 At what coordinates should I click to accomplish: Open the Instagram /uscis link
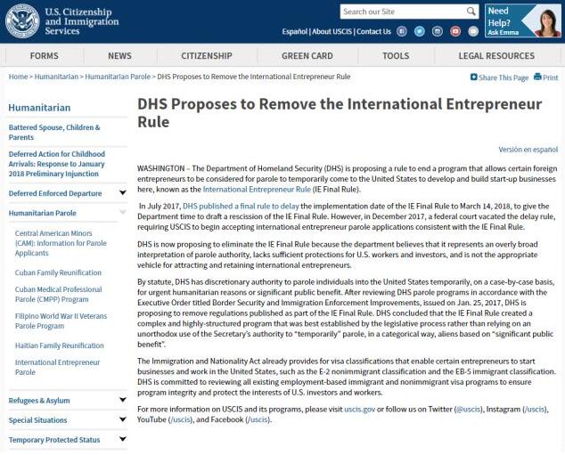(x=535, y=410)
